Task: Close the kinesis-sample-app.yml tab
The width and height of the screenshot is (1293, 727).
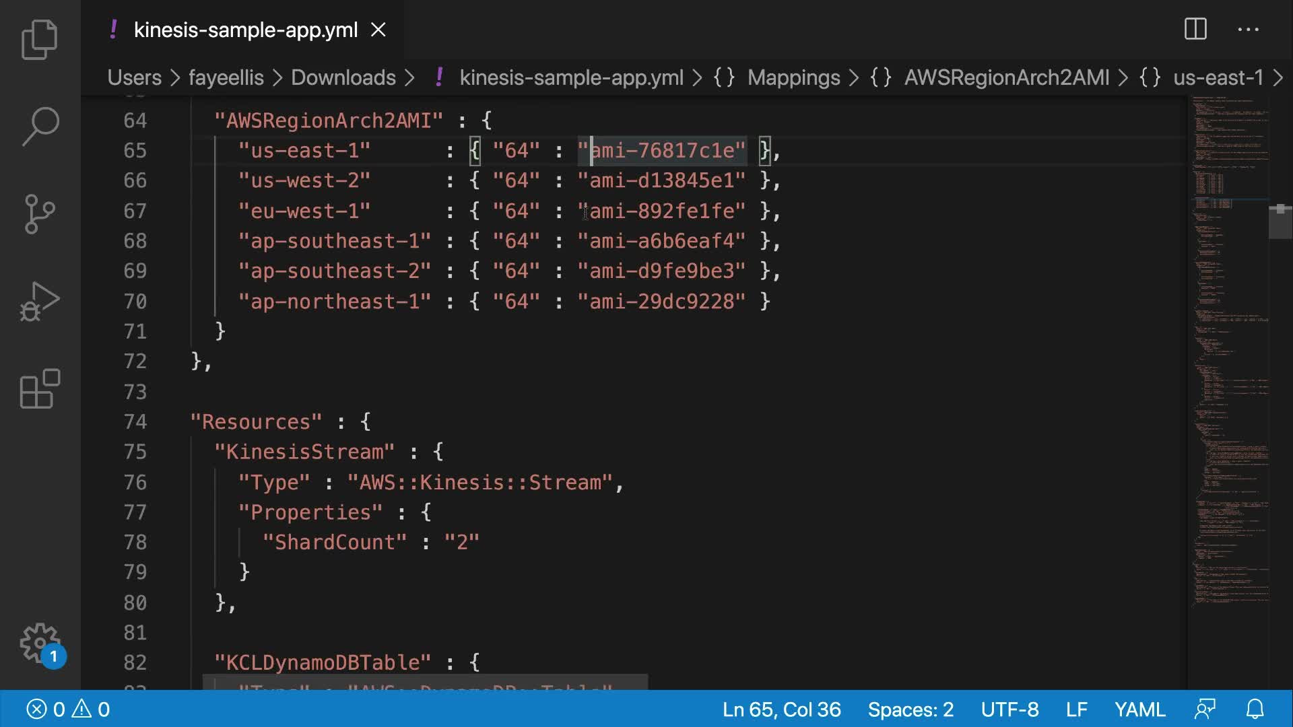Action: coord(378,30)
